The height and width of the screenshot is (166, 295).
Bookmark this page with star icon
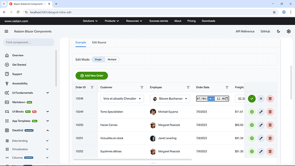274,12
